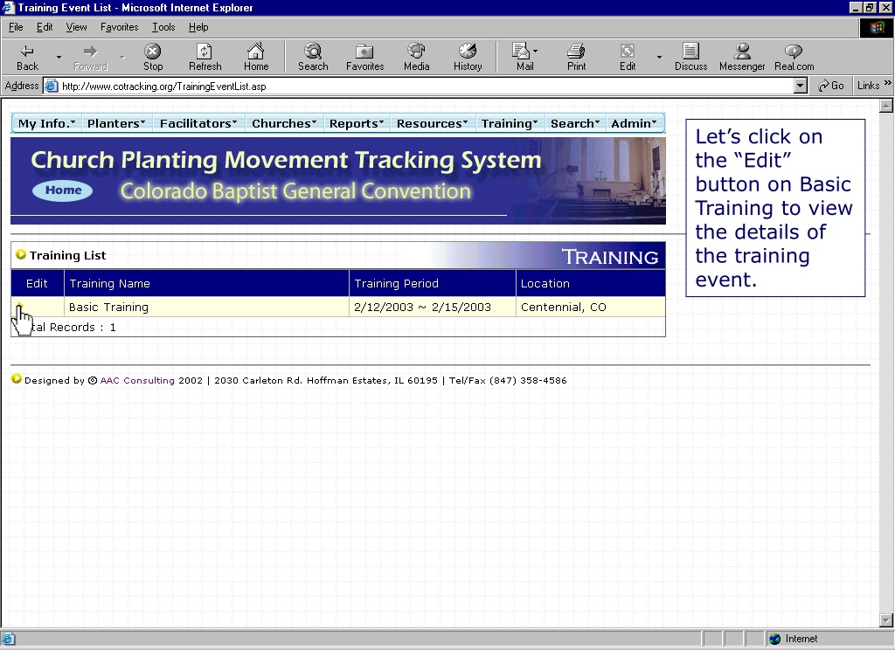Click the Go button by address bar
The width and height of the screenshot is (895, 671).
pyautogui.click(x=830, y=86)
